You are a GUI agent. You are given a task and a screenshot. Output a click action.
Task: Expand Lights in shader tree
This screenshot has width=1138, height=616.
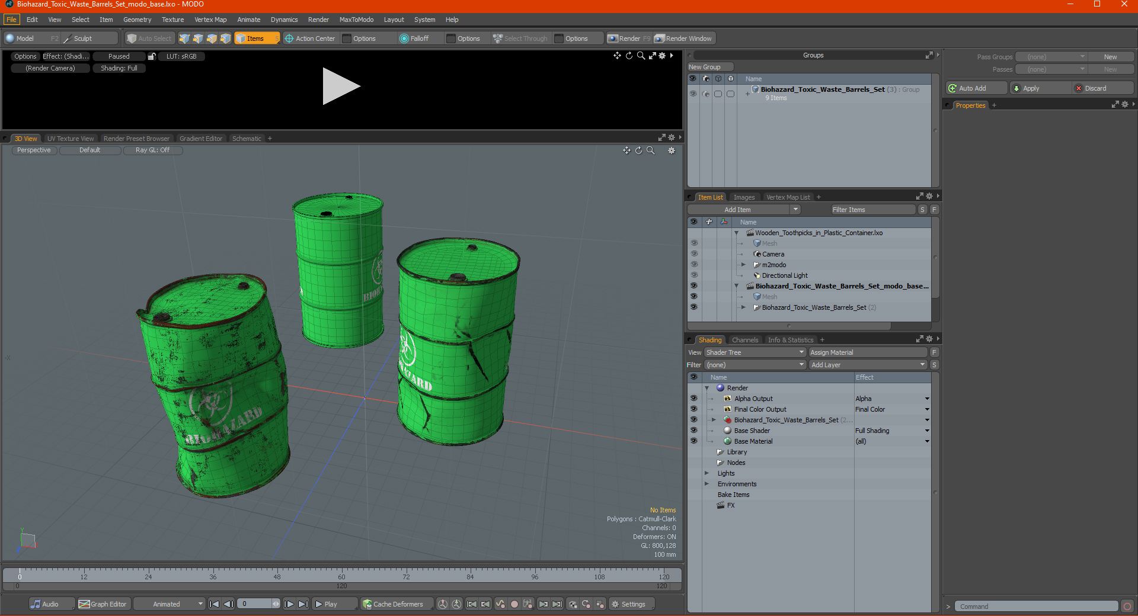pyautogui.click(x=707, y=473)
